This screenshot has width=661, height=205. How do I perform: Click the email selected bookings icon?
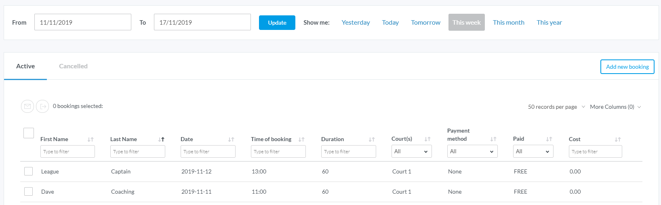point(27,106)
